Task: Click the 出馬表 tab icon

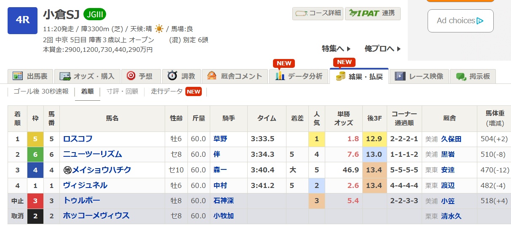Action: tap(17, 76)
